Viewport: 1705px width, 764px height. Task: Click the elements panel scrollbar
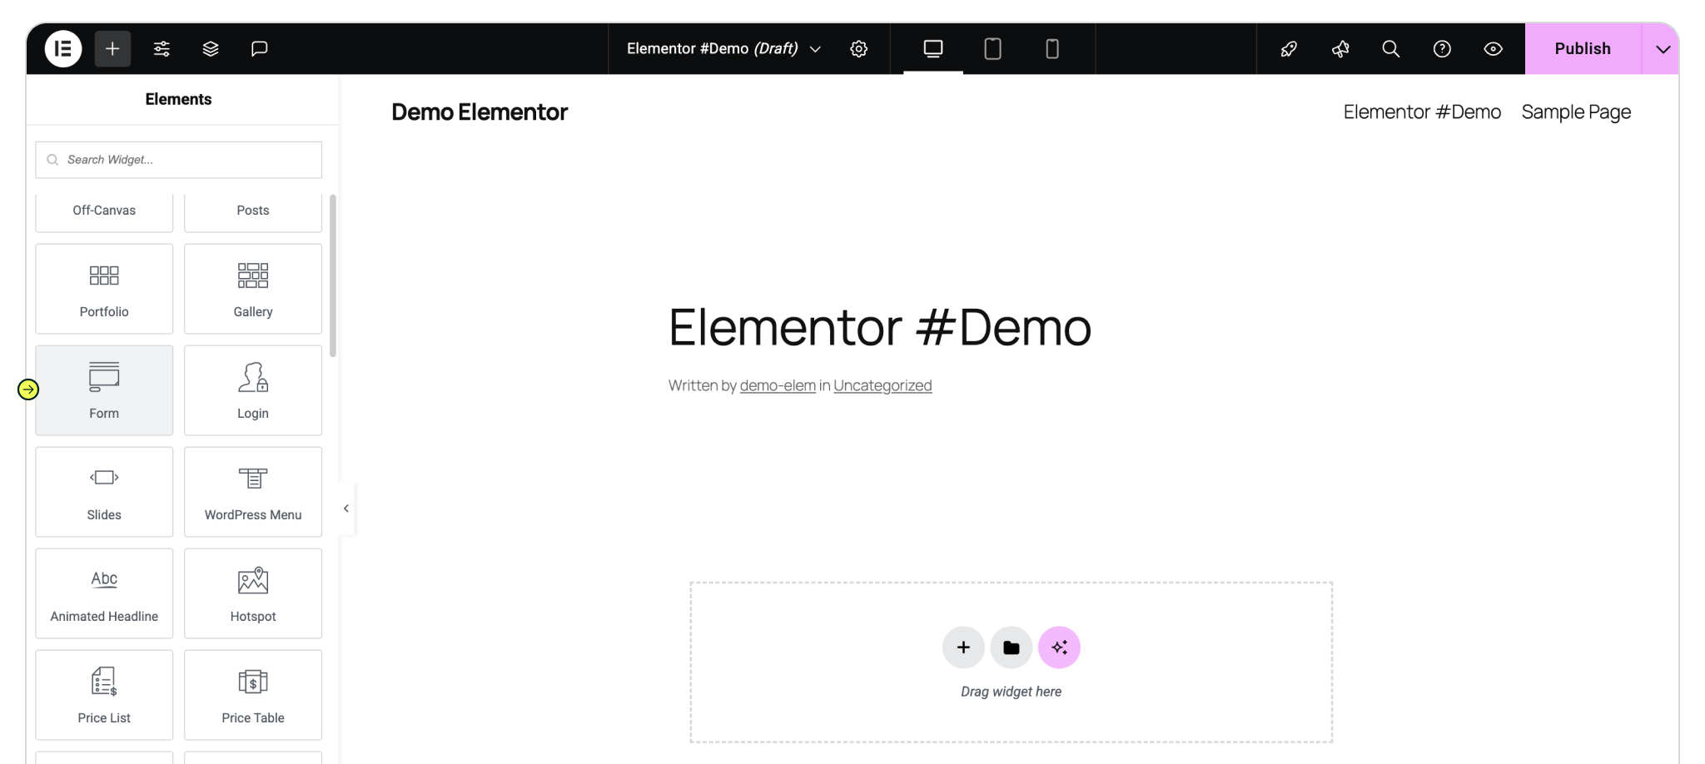pyautogui.click(x=333, y=275)
